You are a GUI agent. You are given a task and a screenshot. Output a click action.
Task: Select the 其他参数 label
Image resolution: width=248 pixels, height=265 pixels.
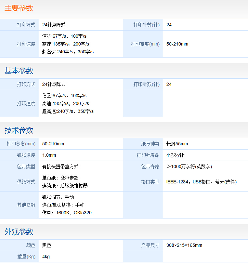[x=26, y=205]
